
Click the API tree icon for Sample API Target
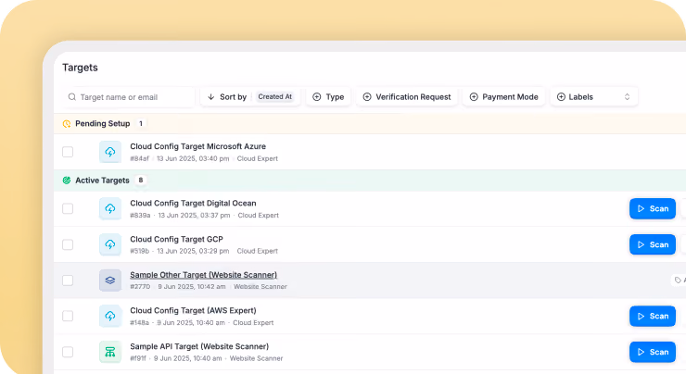click(x=110, y=352)
